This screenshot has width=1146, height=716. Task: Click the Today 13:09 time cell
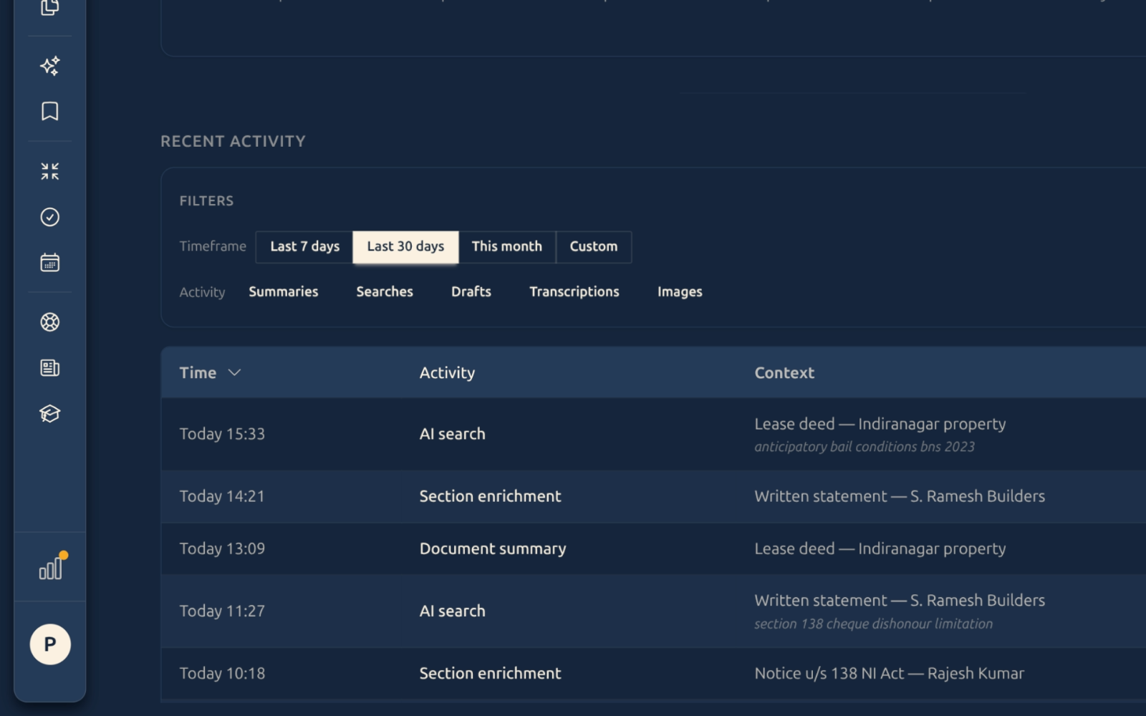(x=222, y=548)
